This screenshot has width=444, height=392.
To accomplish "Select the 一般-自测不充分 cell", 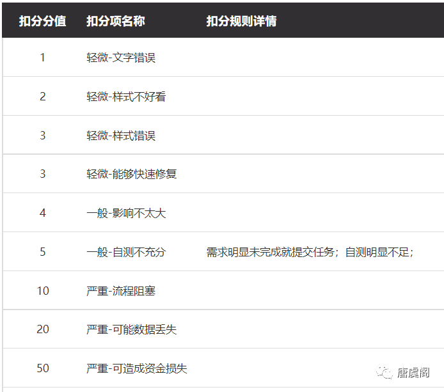I will point(126,252).
